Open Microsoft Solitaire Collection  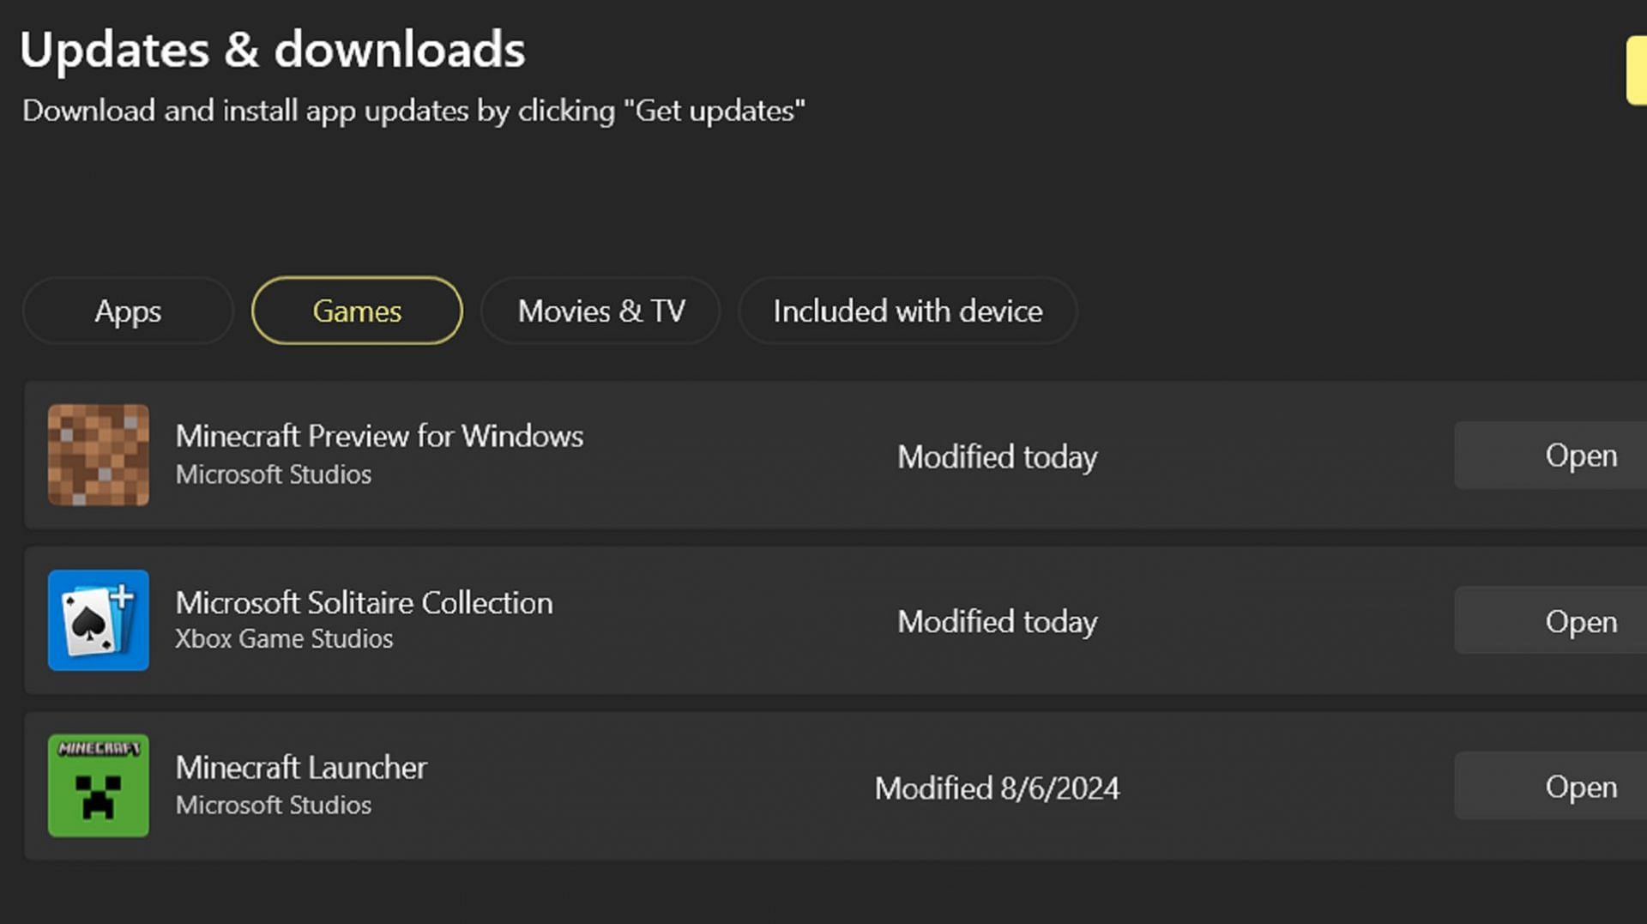pos(1550,621)
